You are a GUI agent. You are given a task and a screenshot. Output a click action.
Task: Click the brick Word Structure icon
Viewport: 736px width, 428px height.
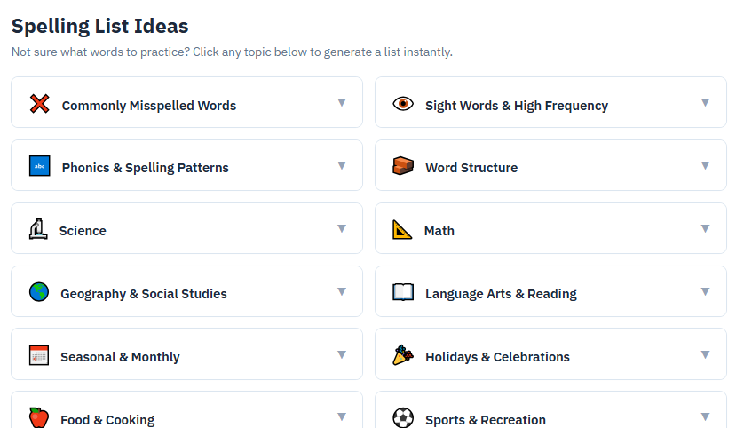tap(403, 166)
